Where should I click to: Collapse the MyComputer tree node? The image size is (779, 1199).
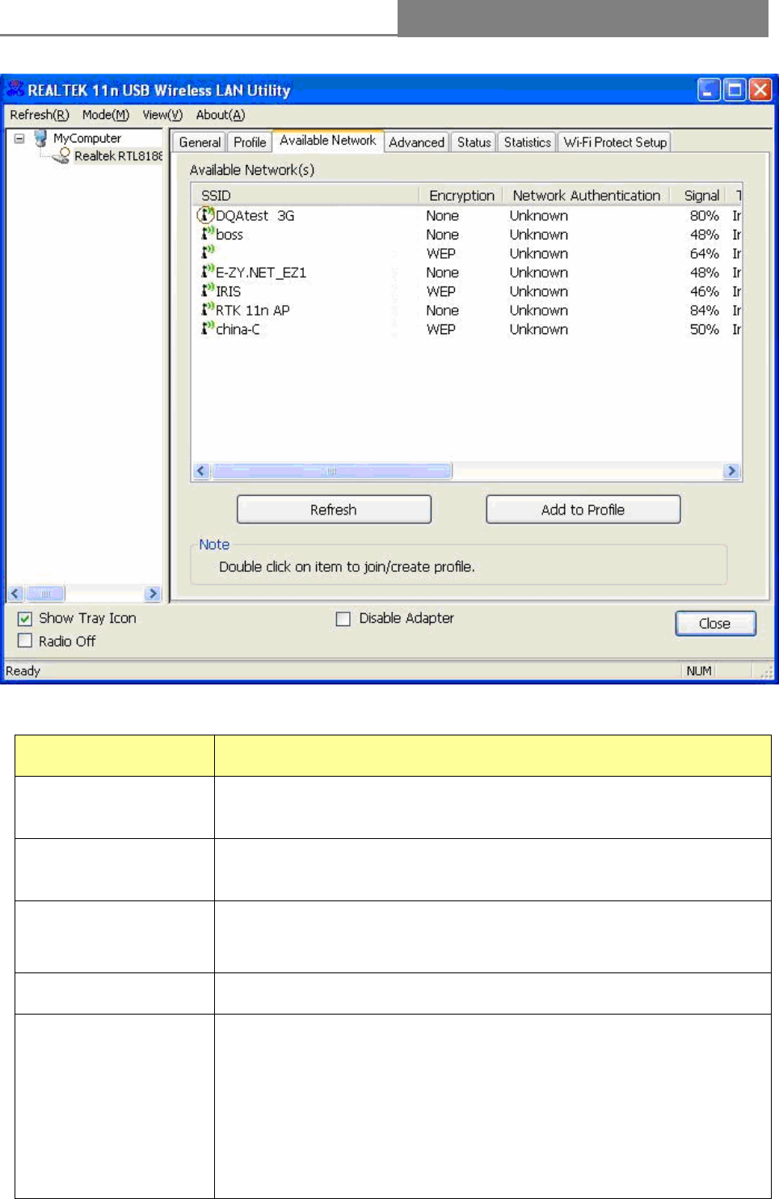[19, 138]
